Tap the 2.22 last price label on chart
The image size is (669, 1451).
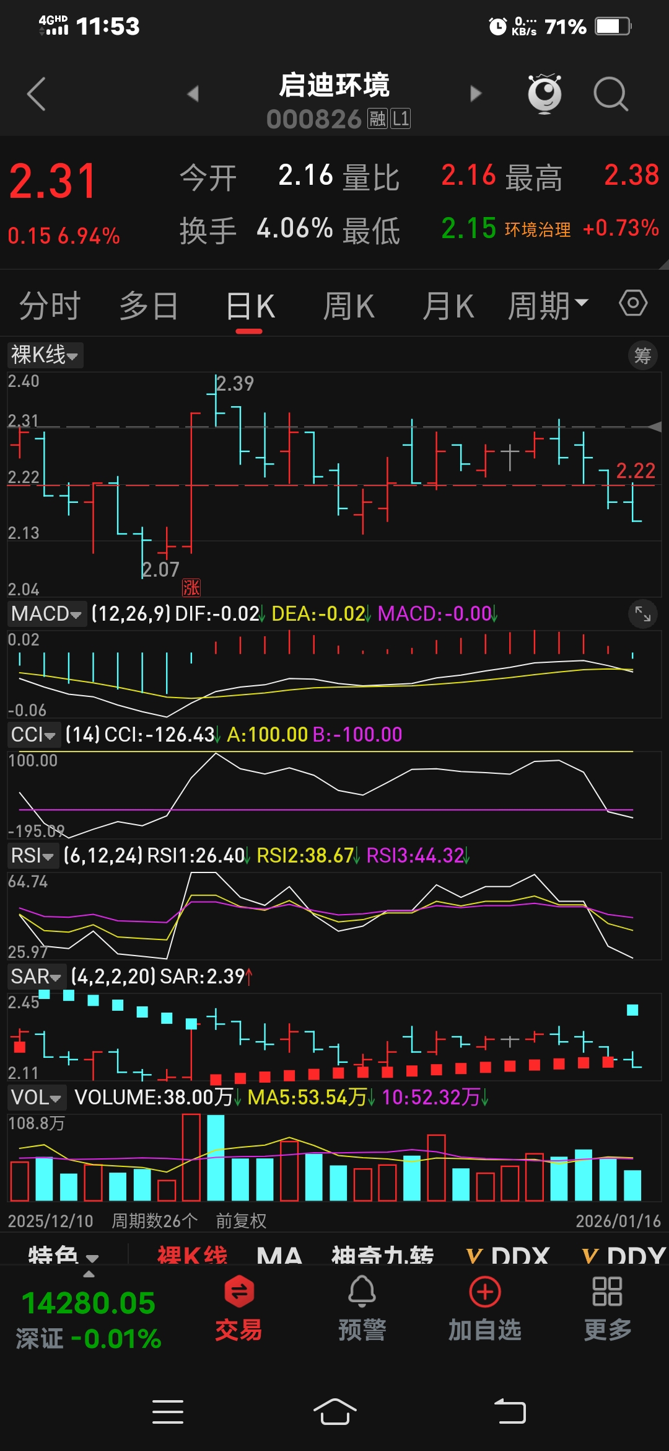tap(636, 471)
